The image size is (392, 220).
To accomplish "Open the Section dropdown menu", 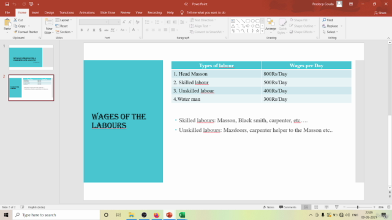I will tap(64, 32).
